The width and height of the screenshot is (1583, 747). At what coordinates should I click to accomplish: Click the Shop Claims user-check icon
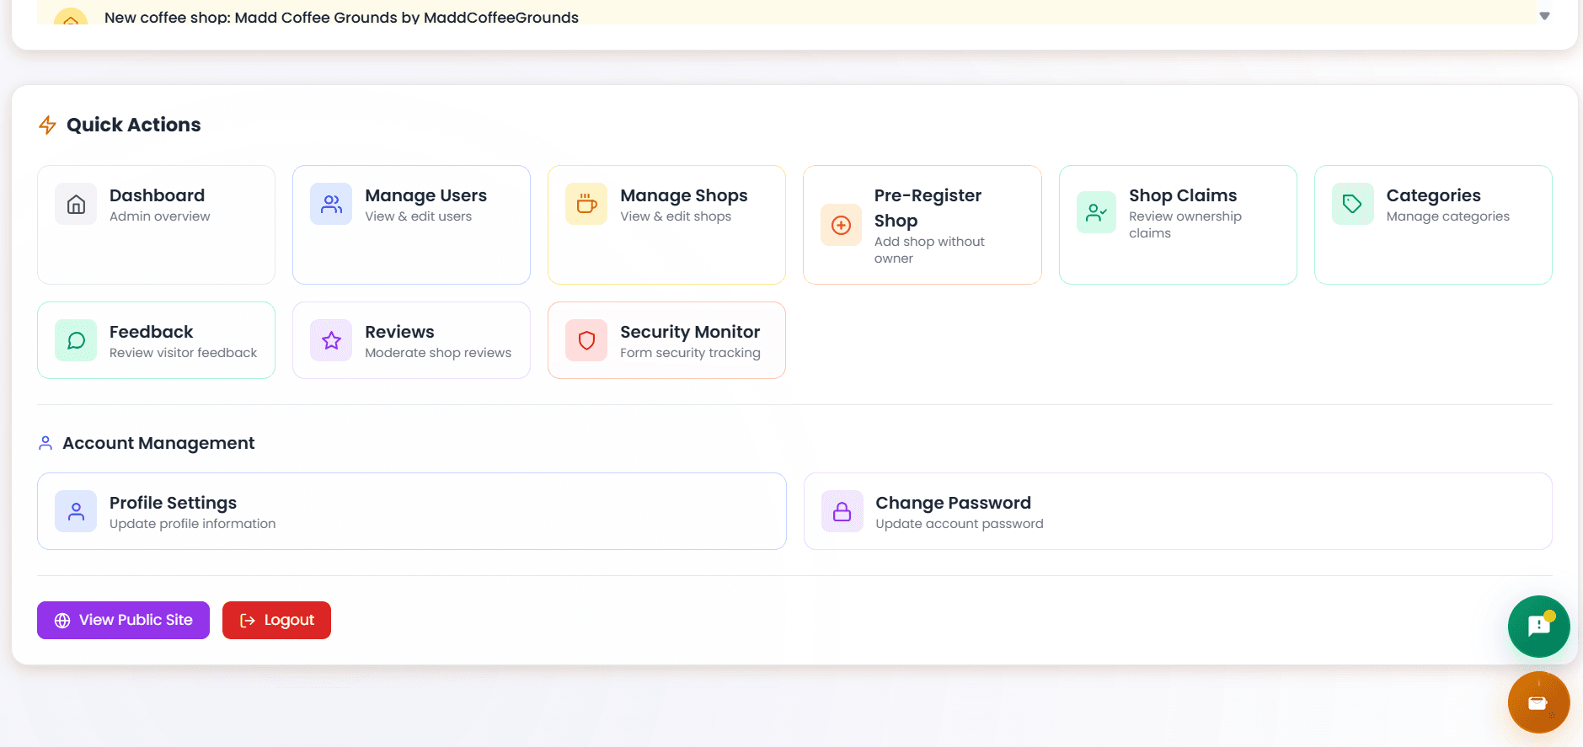1097,212
